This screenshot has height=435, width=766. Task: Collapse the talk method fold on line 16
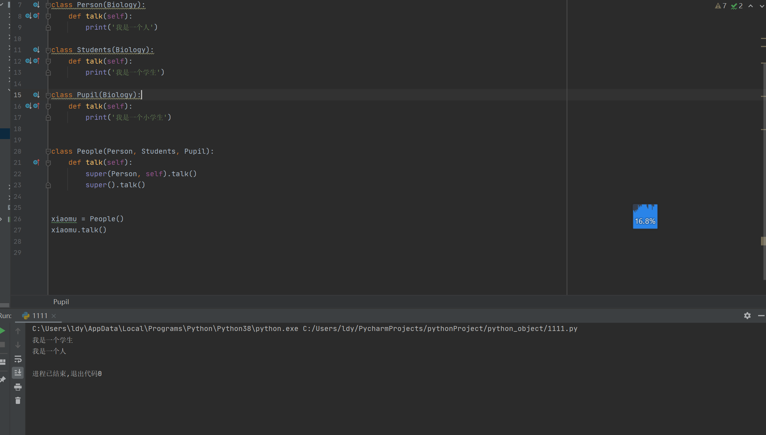tap(48, 107)
